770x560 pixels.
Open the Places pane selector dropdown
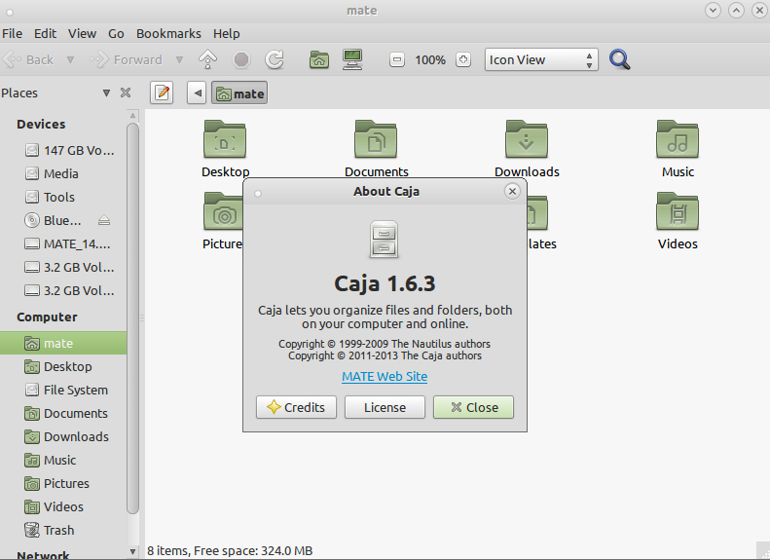pyautogui.click(x=106, y=93)
